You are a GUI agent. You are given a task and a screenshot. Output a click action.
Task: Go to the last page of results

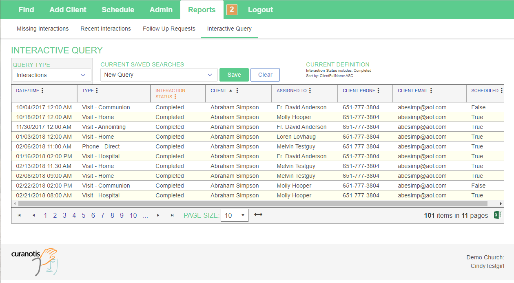click(x=172, y=215)
